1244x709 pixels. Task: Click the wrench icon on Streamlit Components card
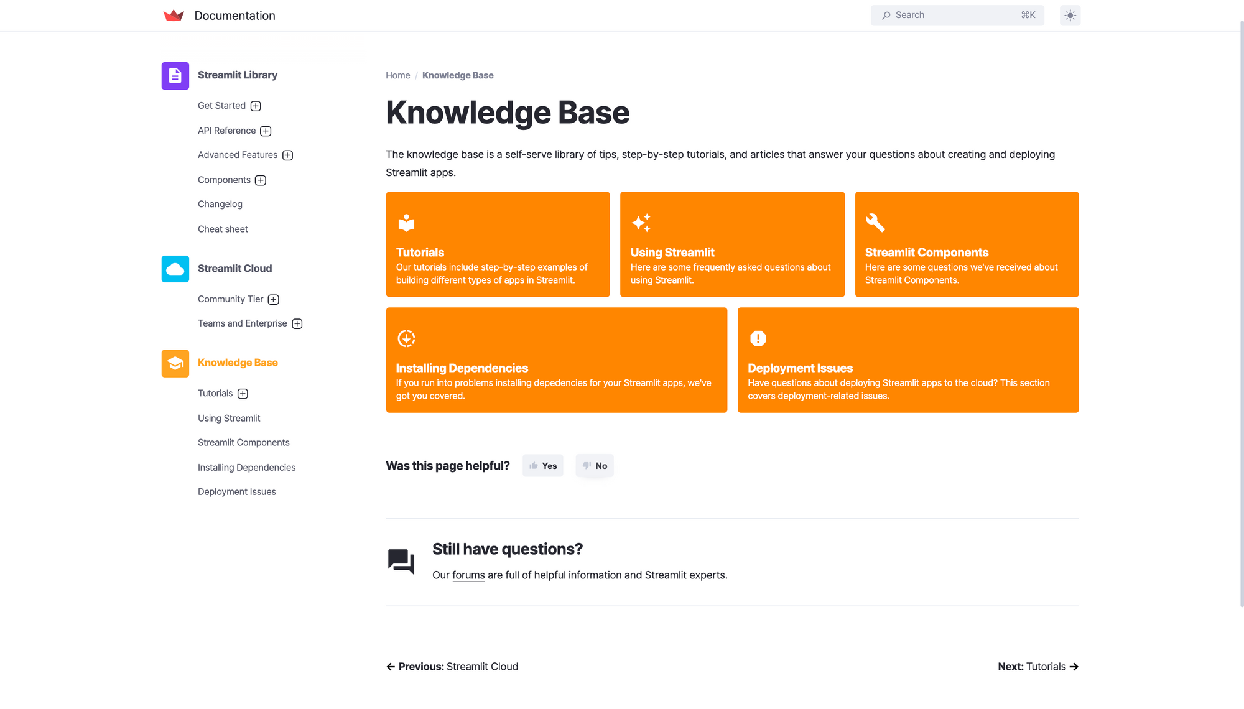point(875,223)
